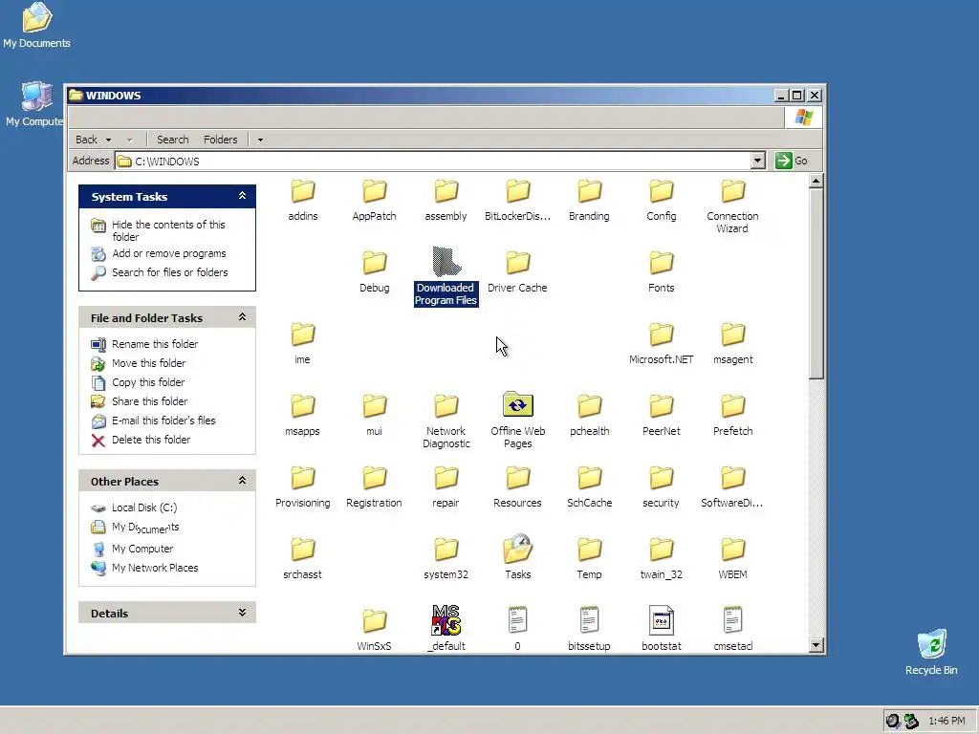Image resolution: width=979 pixels, height=734 pixels.
Task: Select the bootstat file icon
Action: point(662,620)
